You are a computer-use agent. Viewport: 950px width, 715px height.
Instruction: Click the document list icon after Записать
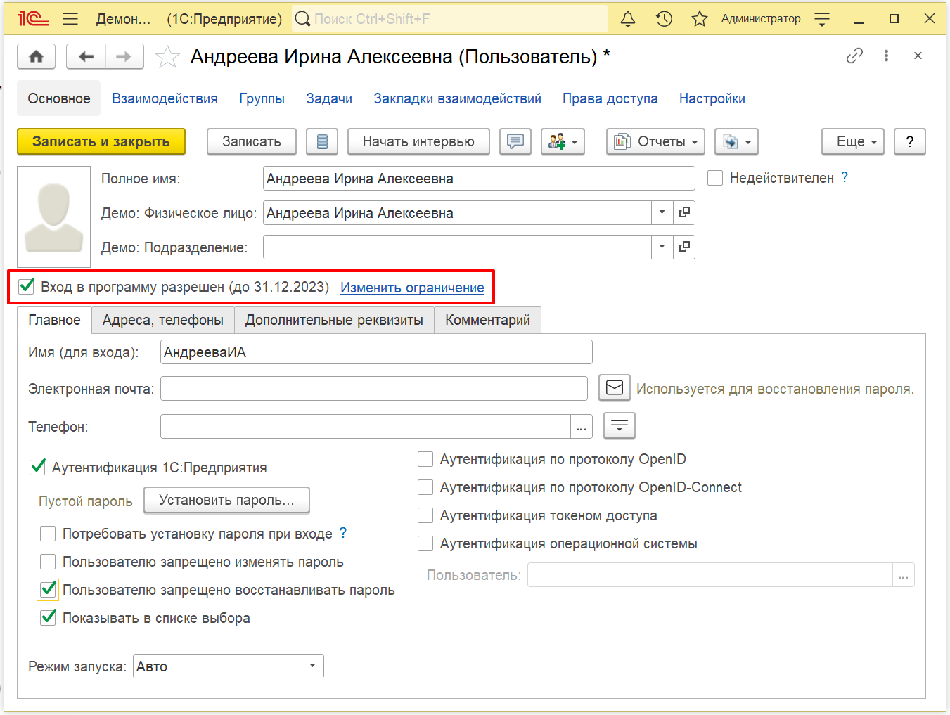pos(322,141)
